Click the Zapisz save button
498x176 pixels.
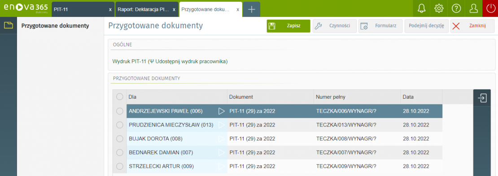point(288,26)
